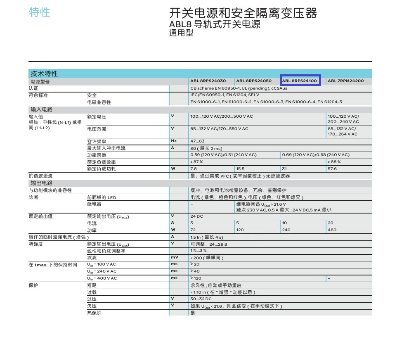409x337 pixels.
Task: Click the '输入值' row label
Action: 36,117
